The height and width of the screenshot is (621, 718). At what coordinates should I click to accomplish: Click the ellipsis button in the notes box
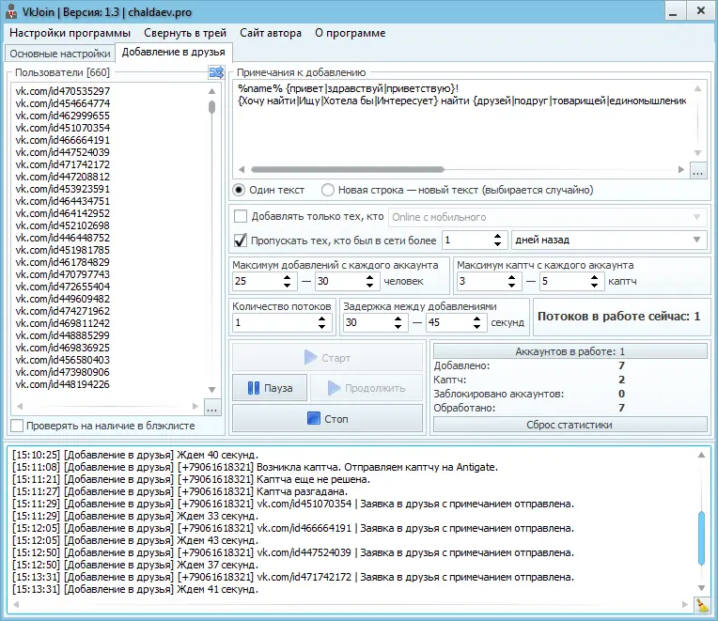[697, 171]
